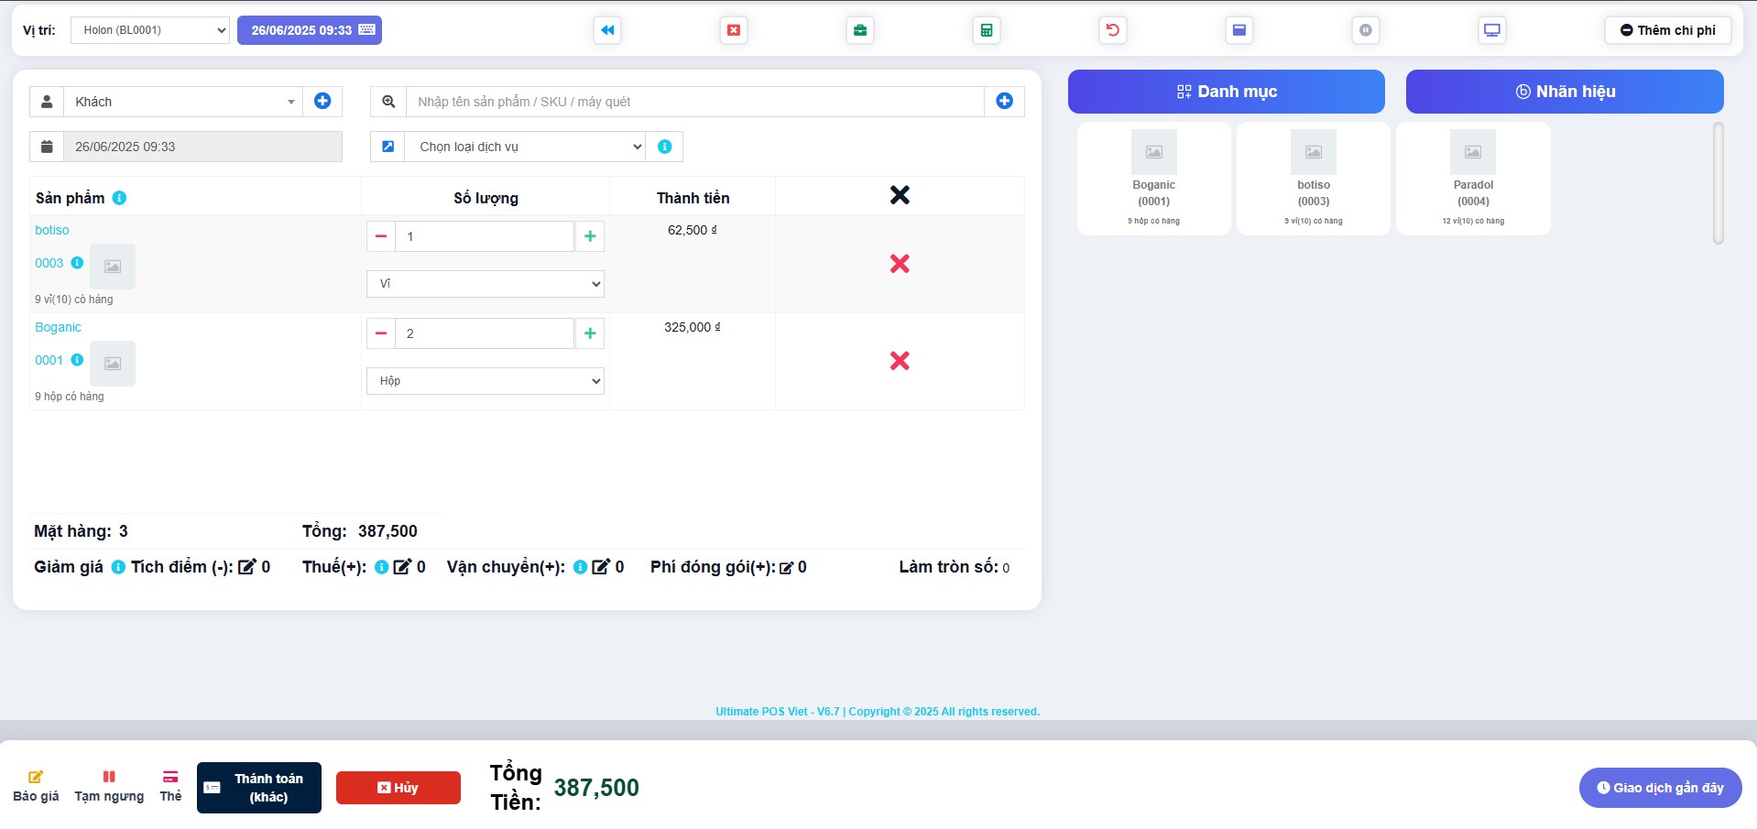Viewport: 1757px width, 829px height.
Task: Switch to Nhãn hiệu brand tab
Action: pyautogui.click(x=1564, y=92)
